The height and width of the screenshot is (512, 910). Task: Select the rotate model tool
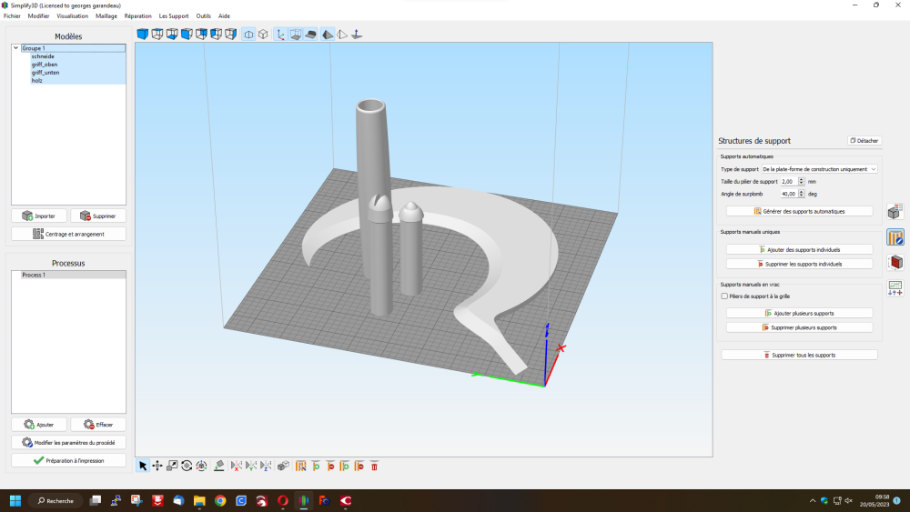point(187,466)
